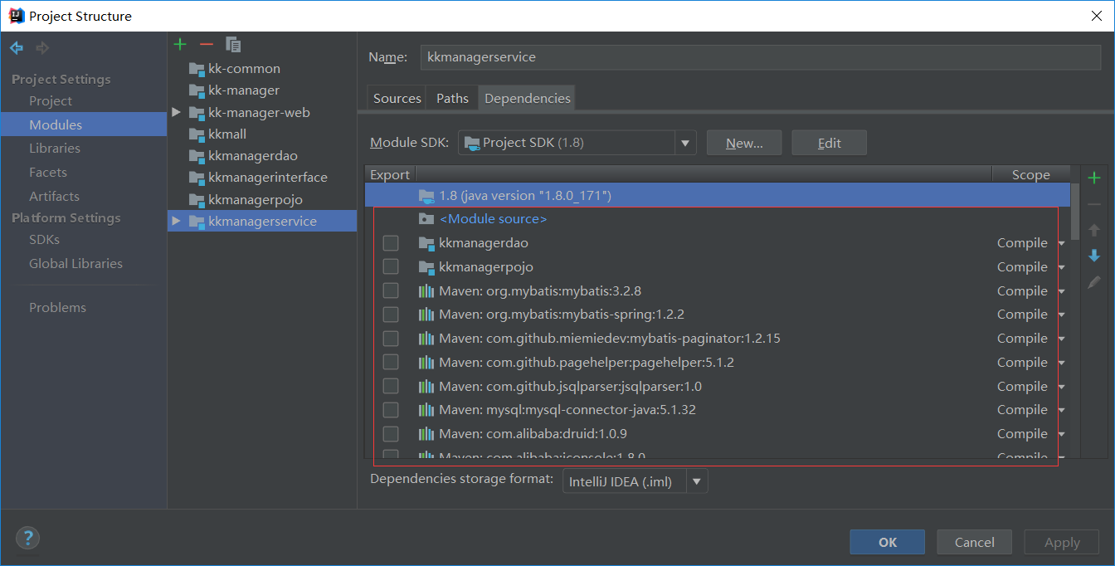Switch to the Paths tab

tap(452, 98)
